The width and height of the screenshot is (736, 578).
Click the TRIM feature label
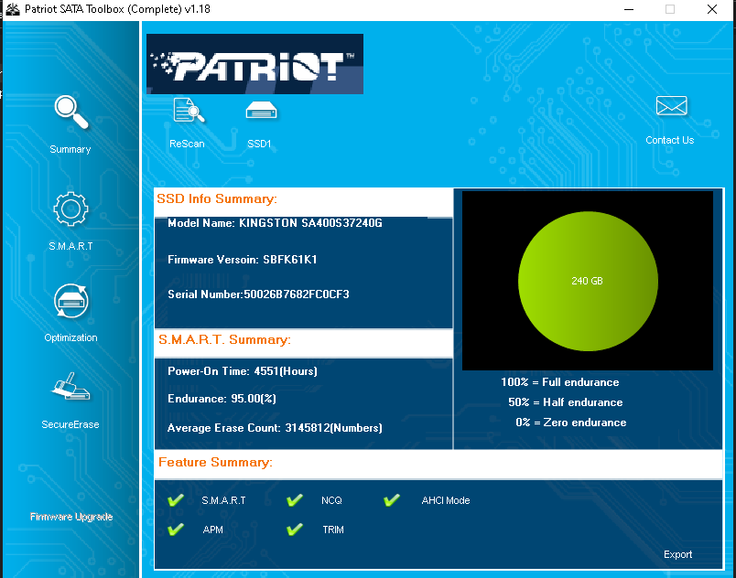(x=333, y=530)
